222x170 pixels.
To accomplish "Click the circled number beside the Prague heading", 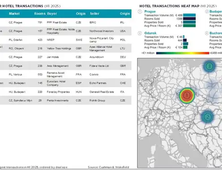I will pos(140,12).
